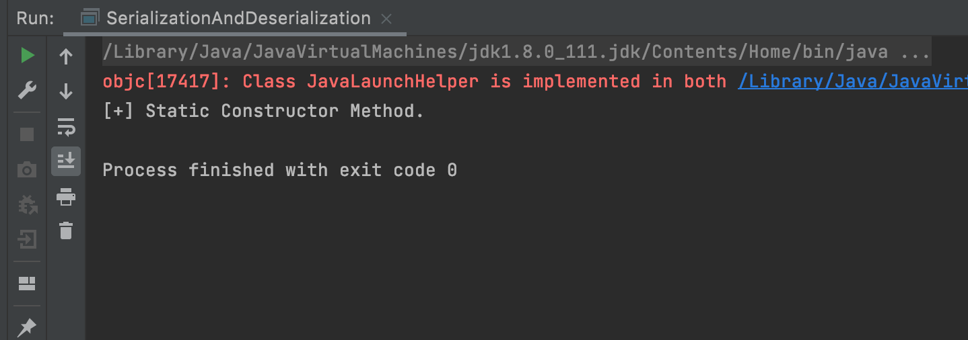Viewport: 968px width, 340px height.
Task: Toggle scroll to end of console
Action: [66, 161]
